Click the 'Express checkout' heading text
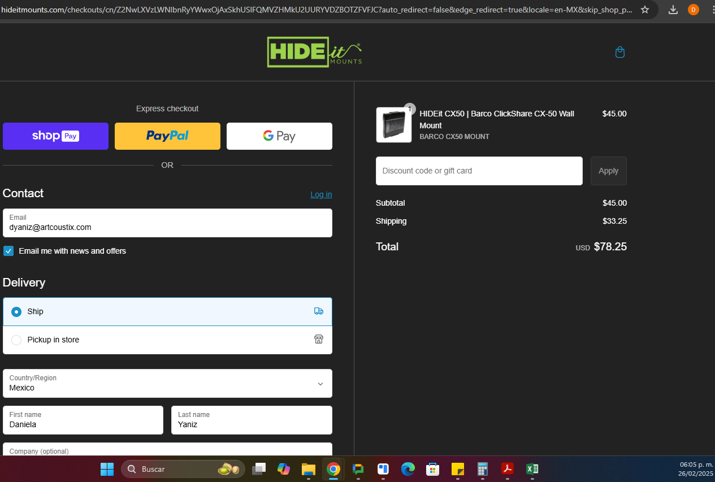 coord(167,108)
